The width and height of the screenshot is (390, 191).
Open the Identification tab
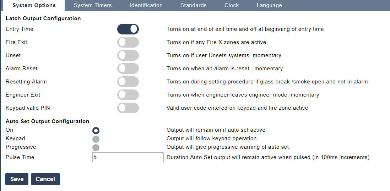[x=146, y=5]
